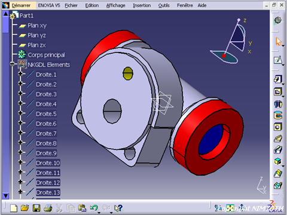Image resolution: width=287 pixels, height=215 pixels.
Task: Click the red square on the compass
Action: pos(224,56)
